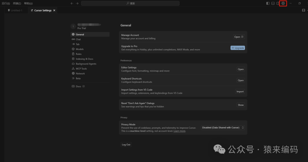Open Docs book icon link
Screen dimensions: 308x162
click(x=73, y=86)
